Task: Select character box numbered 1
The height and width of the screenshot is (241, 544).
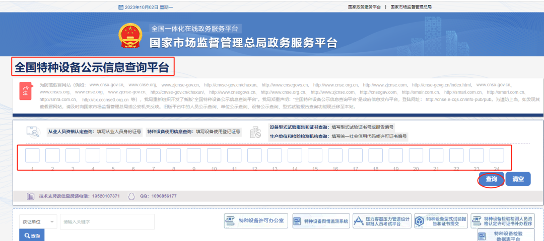Action: [32, 156]
